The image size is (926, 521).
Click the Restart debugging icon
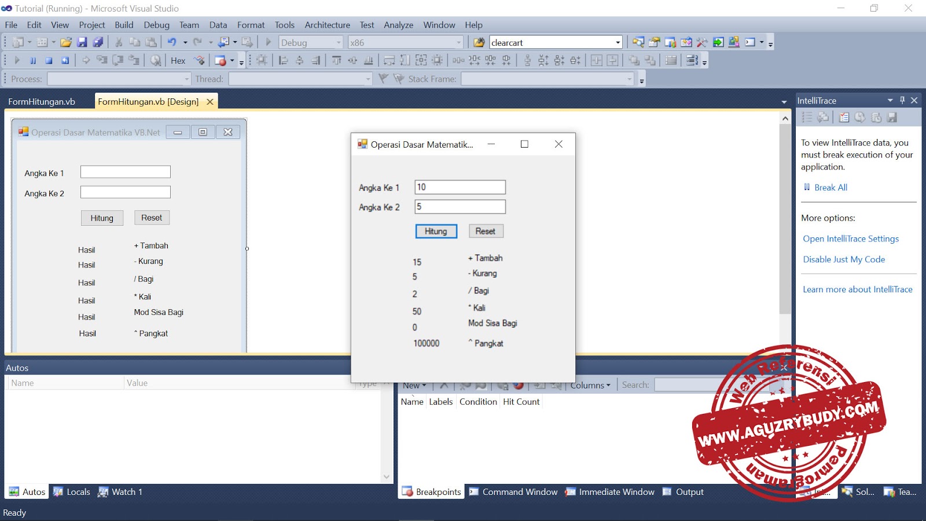[65, 60]
